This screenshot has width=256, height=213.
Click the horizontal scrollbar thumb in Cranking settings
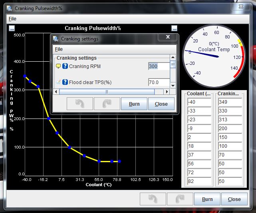pos(107,92)
